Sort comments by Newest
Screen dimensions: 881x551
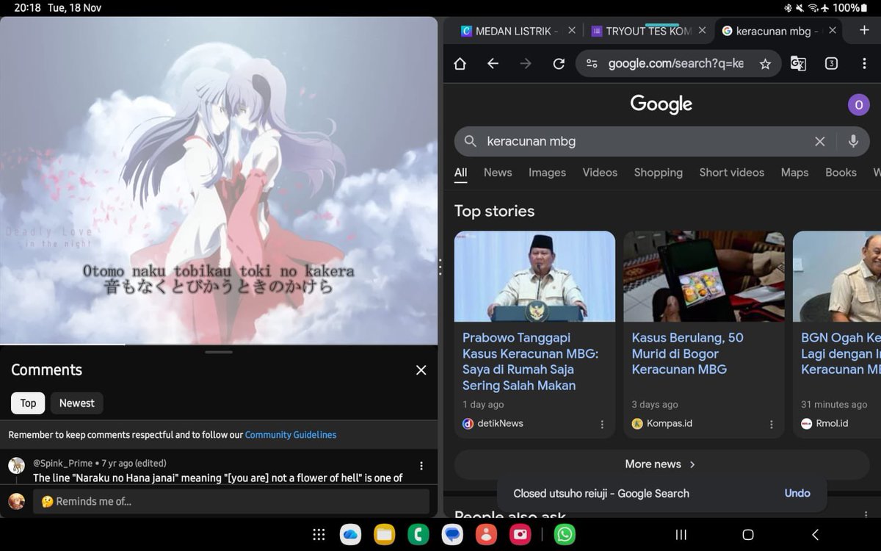pyautogui.click(x=77, y=403)
